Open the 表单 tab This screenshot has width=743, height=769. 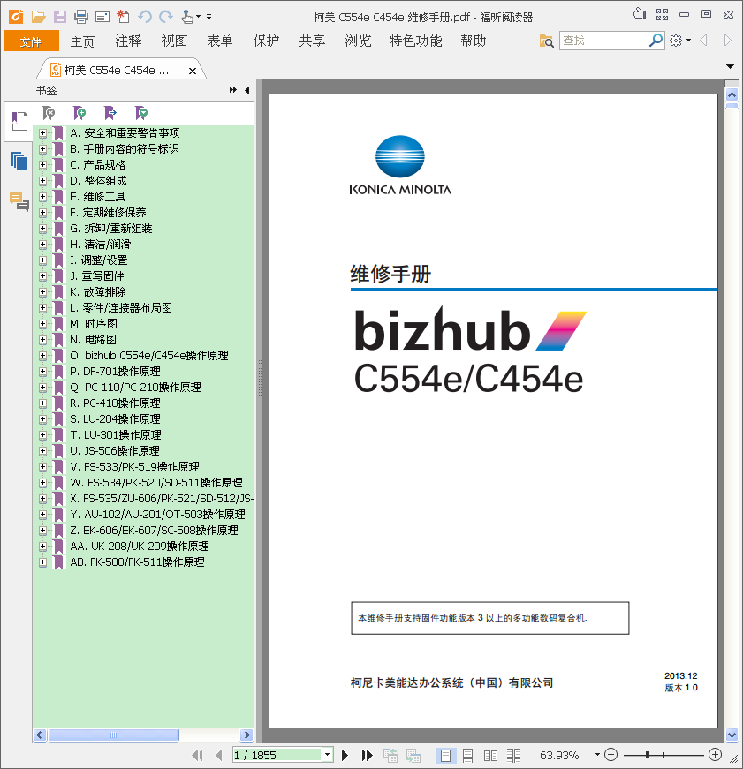click(x=220, y=41)
